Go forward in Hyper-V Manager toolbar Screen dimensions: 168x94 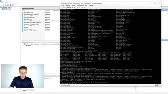3,5
